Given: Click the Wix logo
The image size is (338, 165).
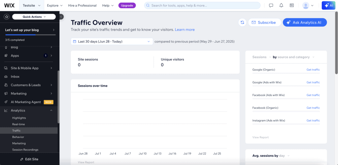Looking at the screenshot, I should tap(10, 5).
